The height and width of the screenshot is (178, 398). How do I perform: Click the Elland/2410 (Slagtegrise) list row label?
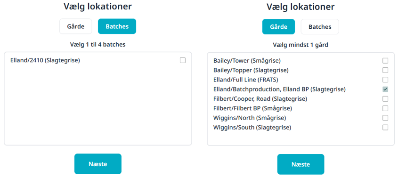click(x=45, y=60)
